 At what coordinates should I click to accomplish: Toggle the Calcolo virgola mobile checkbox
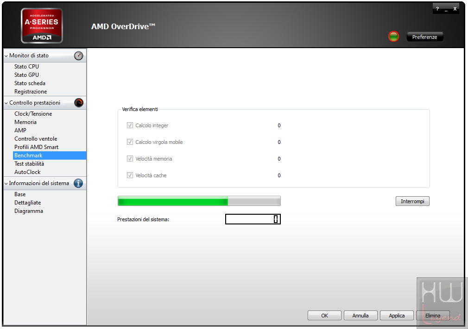point(130,142)
